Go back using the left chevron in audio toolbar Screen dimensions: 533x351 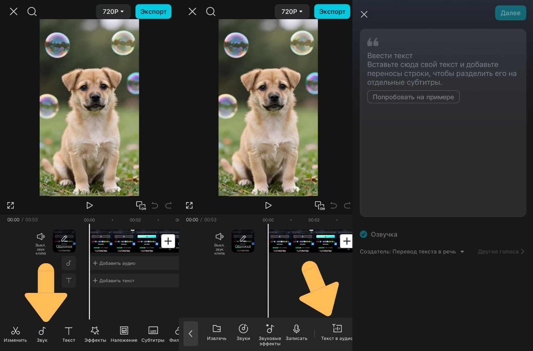click(191, 333)
